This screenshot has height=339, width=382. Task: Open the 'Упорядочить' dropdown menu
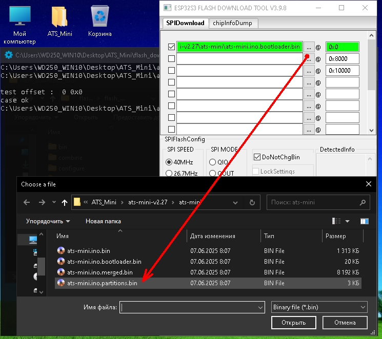tap(48, 221)
